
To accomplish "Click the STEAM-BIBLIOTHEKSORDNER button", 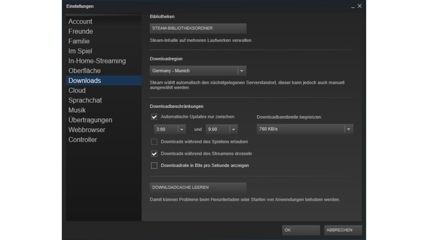I will [198, 28].
